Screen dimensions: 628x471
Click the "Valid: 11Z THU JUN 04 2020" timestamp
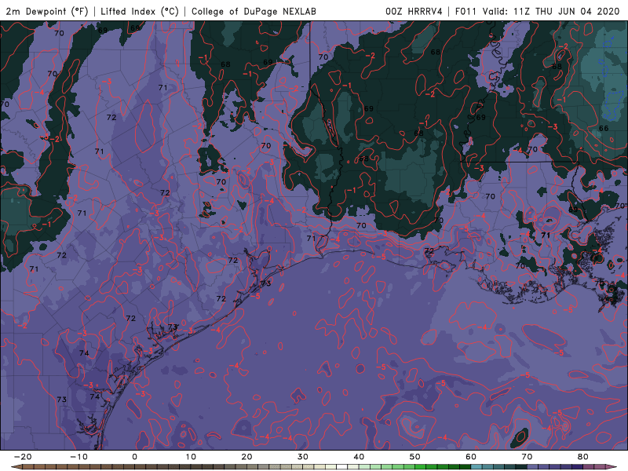pyautogui.click(x=551, y=11)
